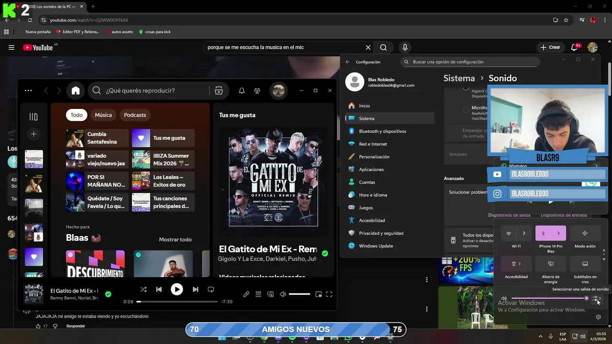Open Windows Update settings
Image resolution: width=612 pixels, height=344 pixels.
(390, 246)
